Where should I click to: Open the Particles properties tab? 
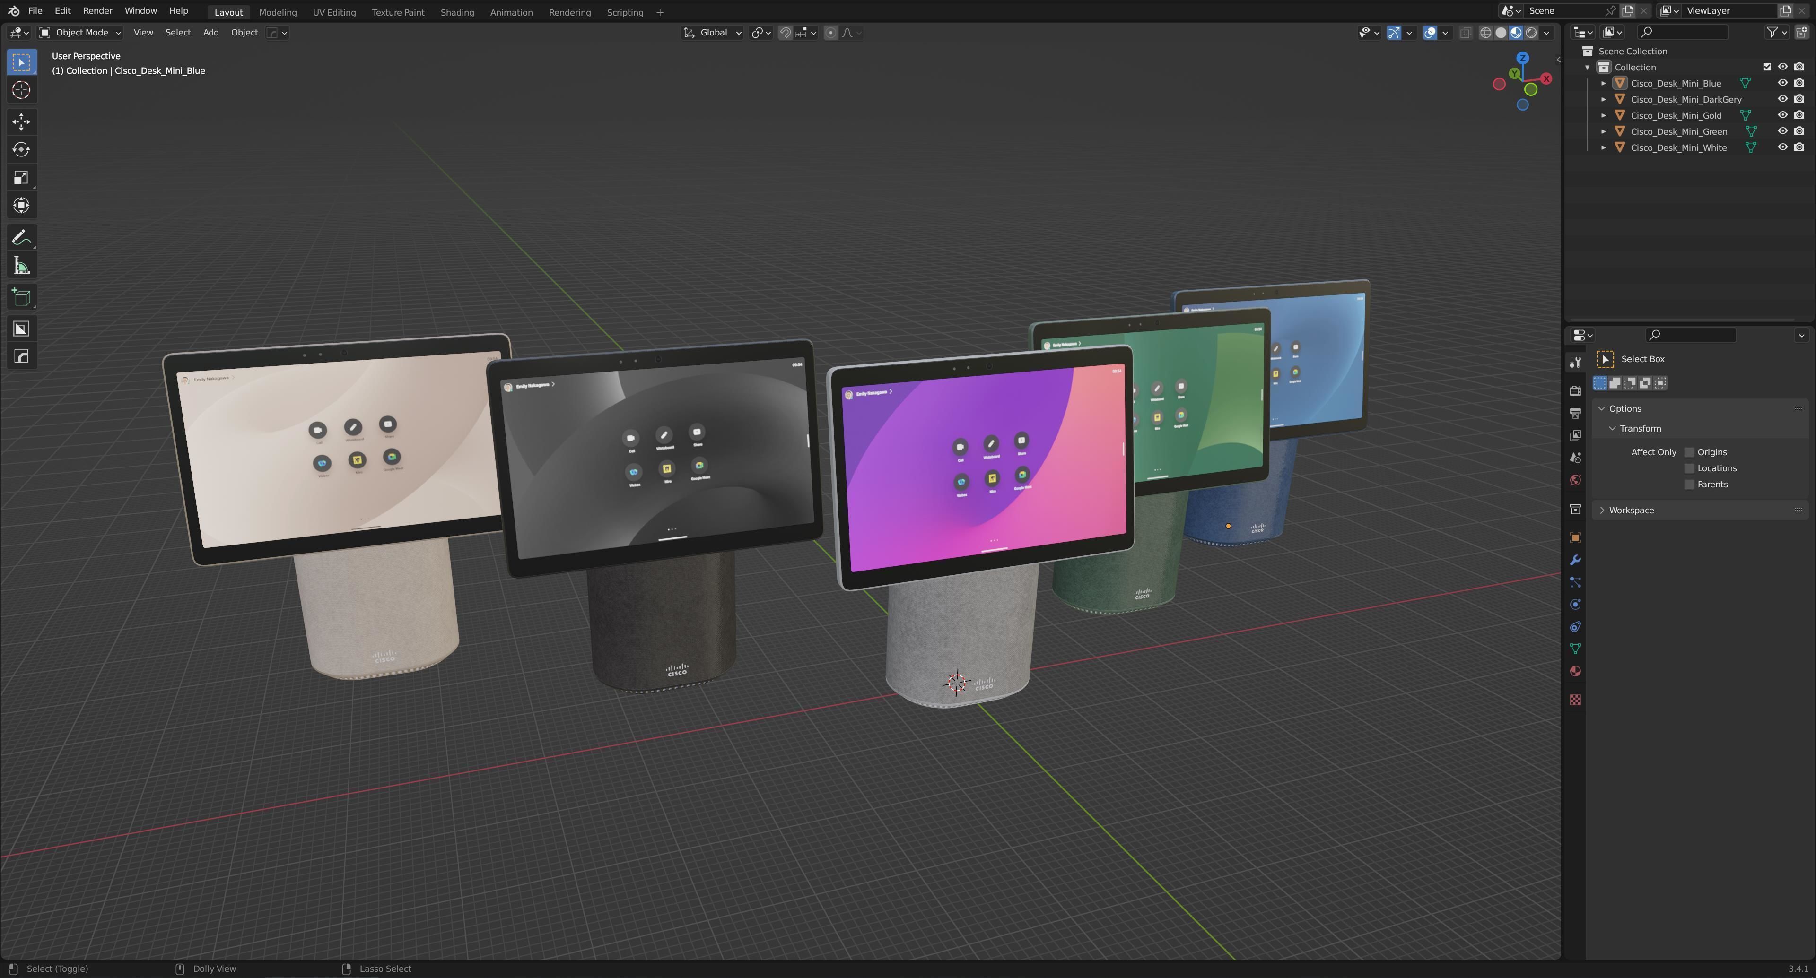click(1575, 583)
